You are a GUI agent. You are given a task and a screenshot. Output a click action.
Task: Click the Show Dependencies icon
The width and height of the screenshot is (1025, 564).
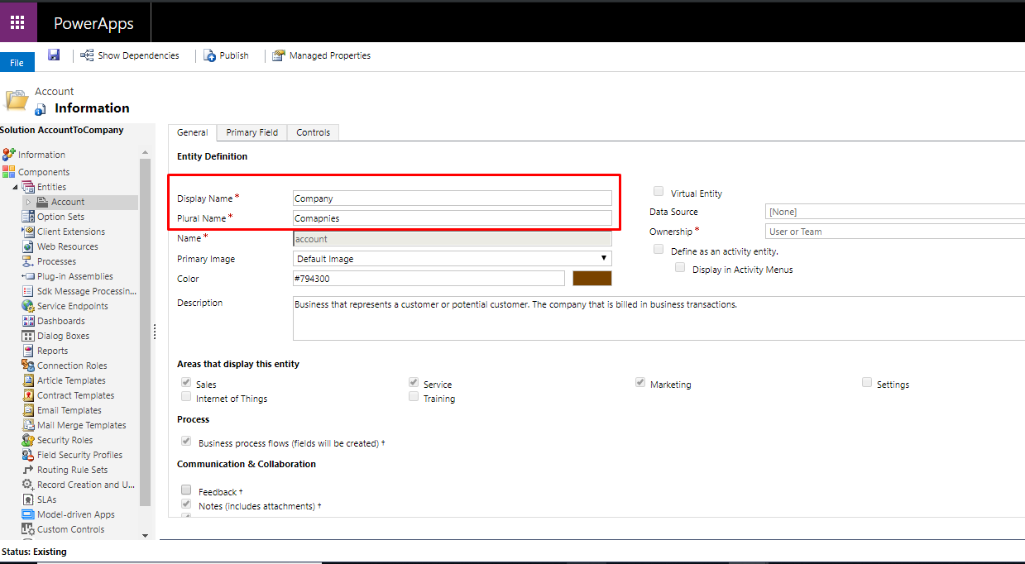pos(87,55)
